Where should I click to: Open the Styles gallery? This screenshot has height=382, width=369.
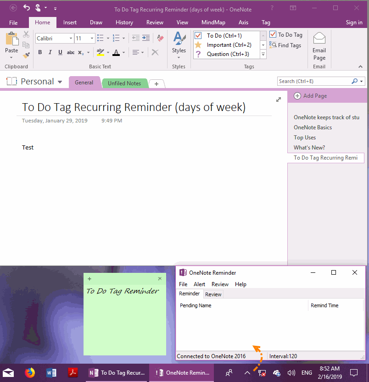click(179, 45)
